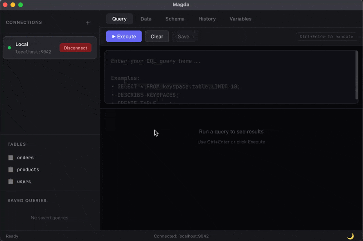Click the green status dot of Local connection
The width and height of the screenshot is (363, 241).
10,48
